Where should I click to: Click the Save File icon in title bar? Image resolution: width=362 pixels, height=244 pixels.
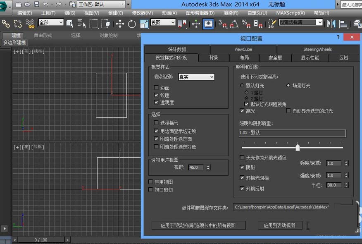pyautogui.click(x=36, y=4)
